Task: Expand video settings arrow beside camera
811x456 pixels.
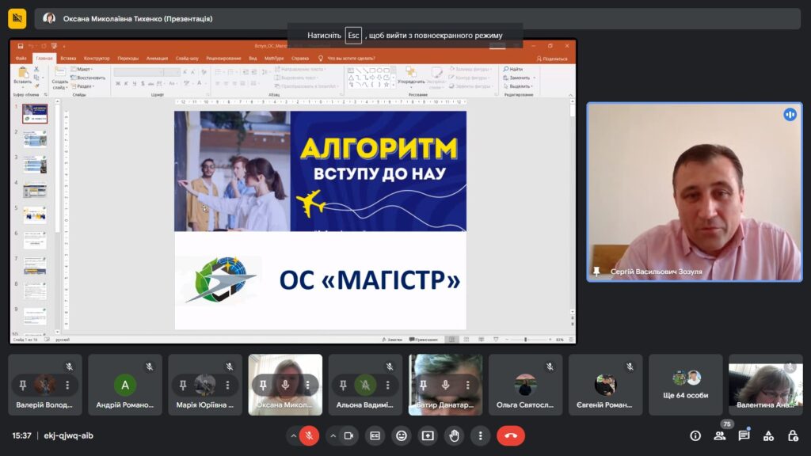Action: coord(333,435)
